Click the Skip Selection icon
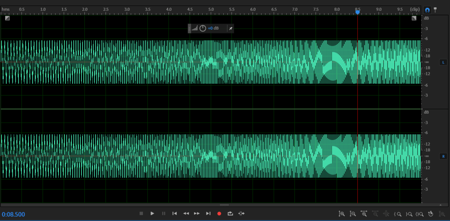This screenshot has width=450, height=221. pos(241,213)
